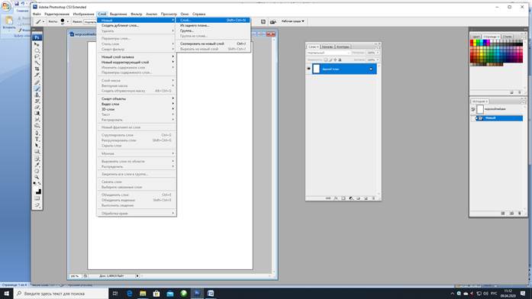Toggle lock image pixels in Layers panel
The image size is (532, 299).
(330, 59)
